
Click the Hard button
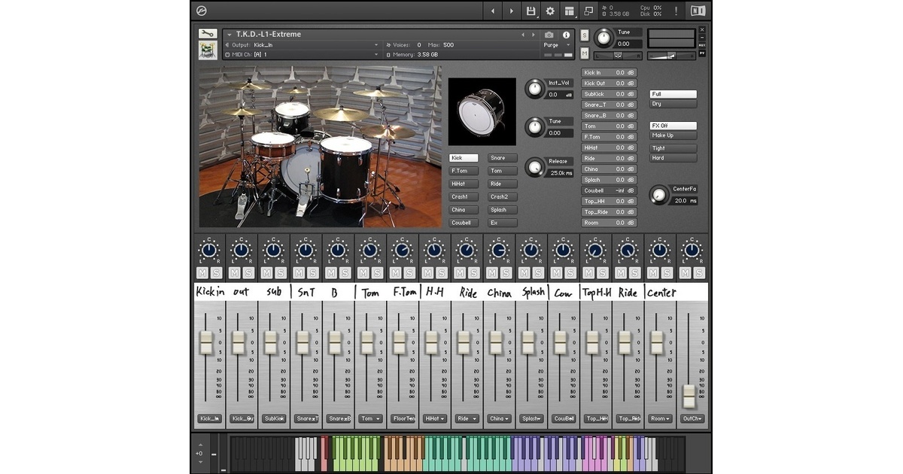coord(673,158)
